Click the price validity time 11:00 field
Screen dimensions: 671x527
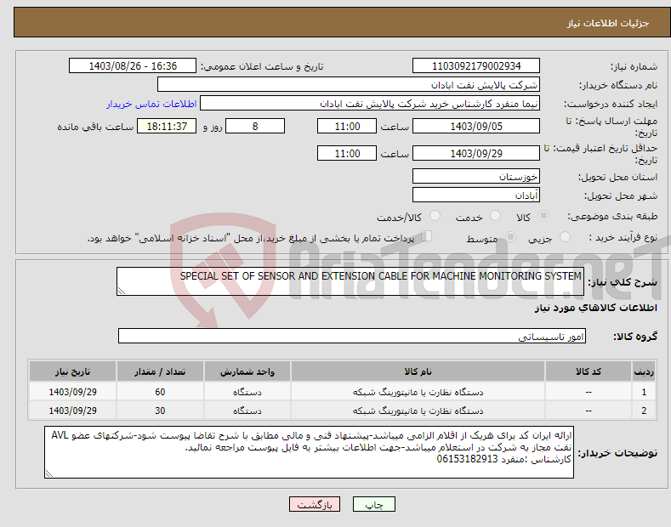click(x=347, y=153)
